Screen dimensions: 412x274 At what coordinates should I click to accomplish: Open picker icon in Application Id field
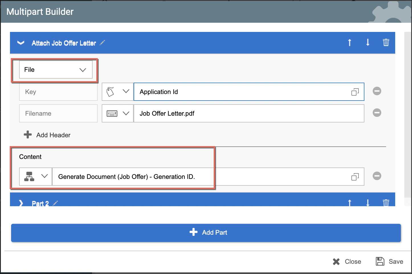(355, 92)
